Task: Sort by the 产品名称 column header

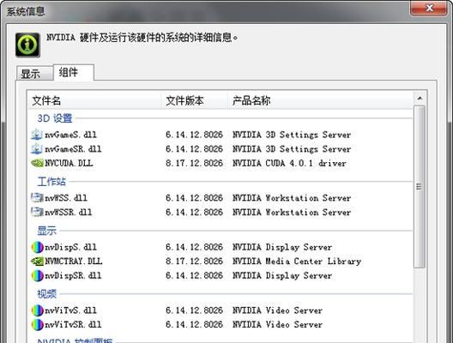Action: pos(320,101)
